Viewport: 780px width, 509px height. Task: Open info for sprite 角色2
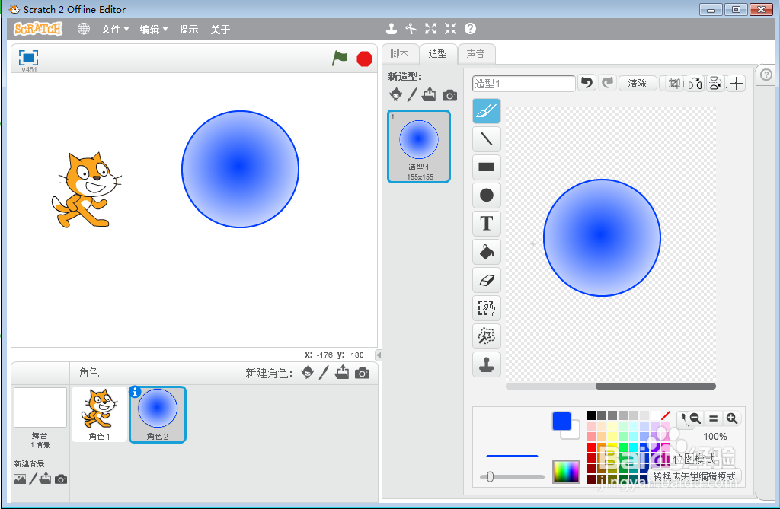click(x=135, y=392)
